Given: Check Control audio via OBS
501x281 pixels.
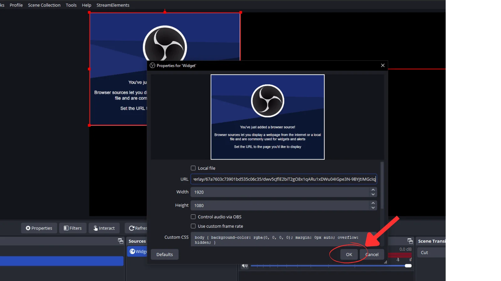Looking at the screenshot, I should (x=193, y=217).
